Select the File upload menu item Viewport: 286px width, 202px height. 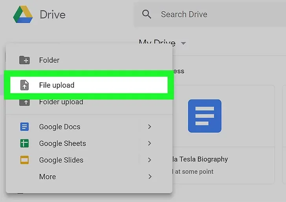click(x=89, y=85)
